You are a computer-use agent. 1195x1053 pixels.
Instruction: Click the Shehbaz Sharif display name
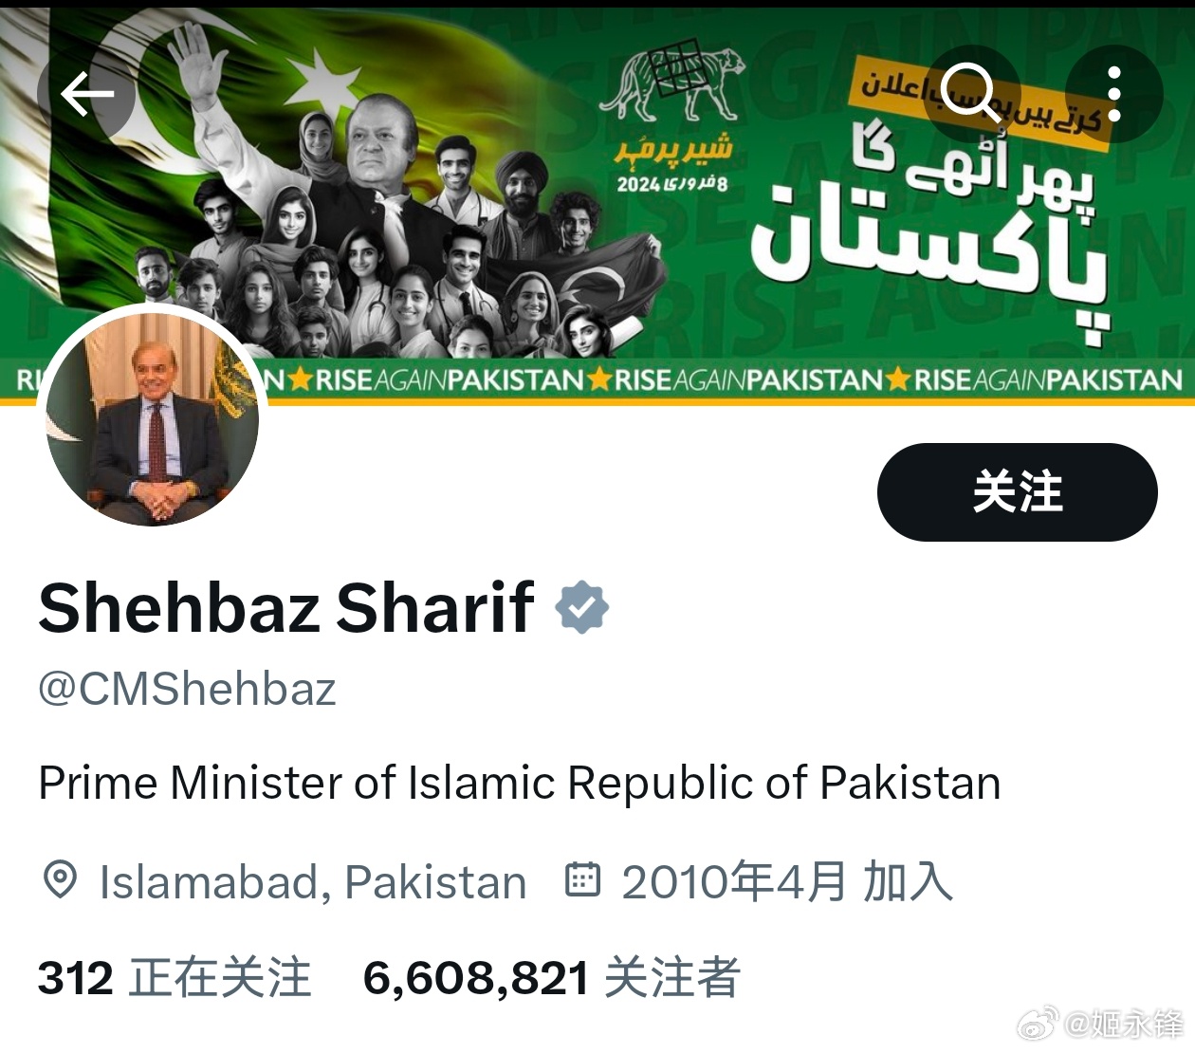point(286,608)
